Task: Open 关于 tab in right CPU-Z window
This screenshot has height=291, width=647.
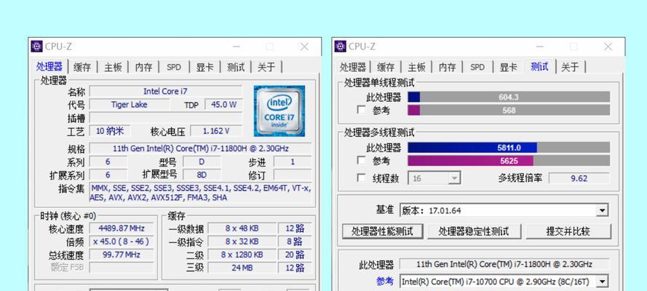Action: [570, 67]
